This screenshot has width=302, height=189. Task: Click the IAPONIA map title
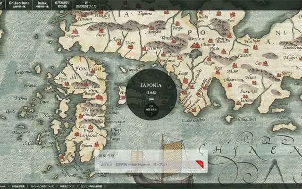(x=151, y=85)
